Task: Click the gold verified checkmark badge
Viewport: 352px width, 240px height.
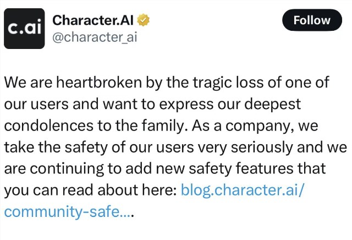Action: pyautogui.click(x=144, y=21)
